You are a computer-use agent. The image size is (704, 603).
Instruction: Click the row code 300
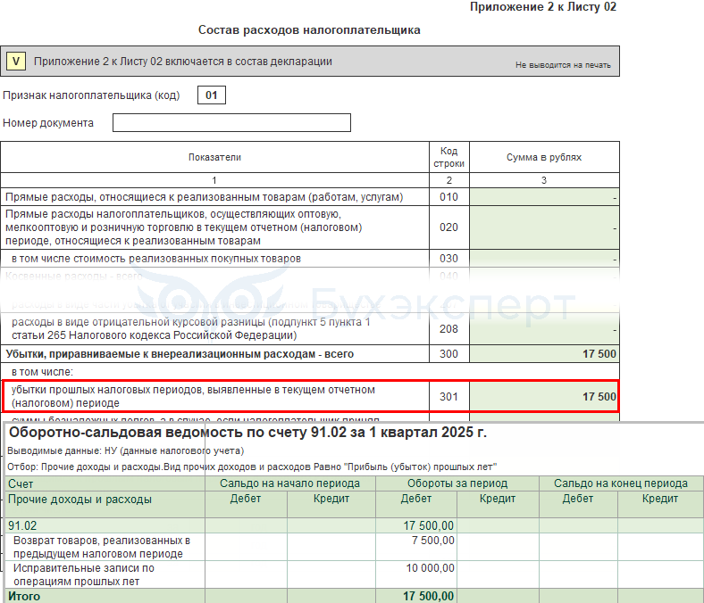[448, 354]
